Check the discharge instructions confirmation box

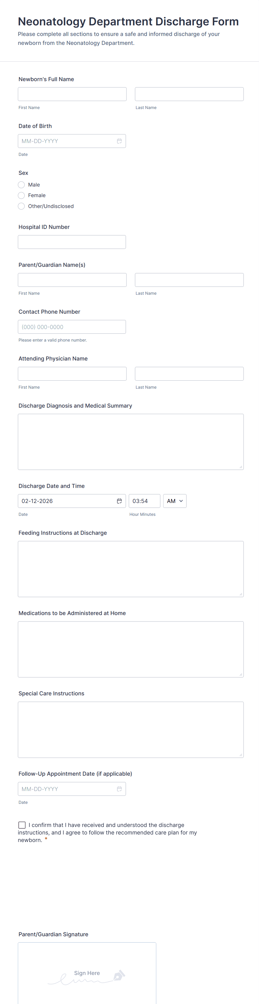[22, 825]
